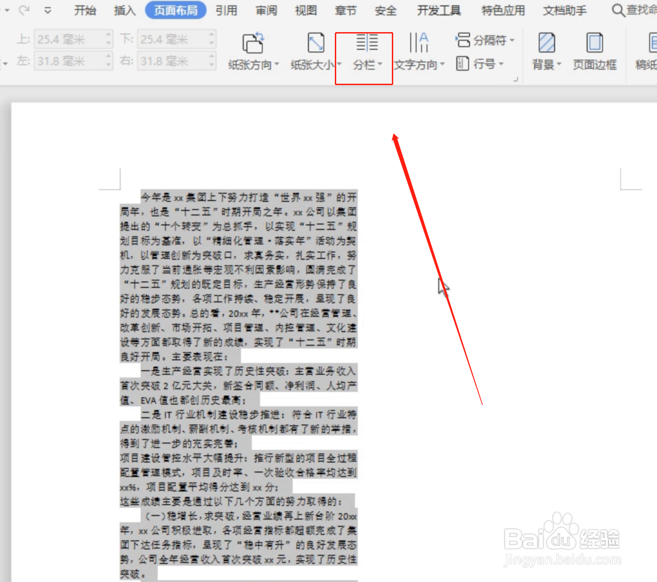
Task: Select the 页面布局 tab
Action: click(176, 10)
